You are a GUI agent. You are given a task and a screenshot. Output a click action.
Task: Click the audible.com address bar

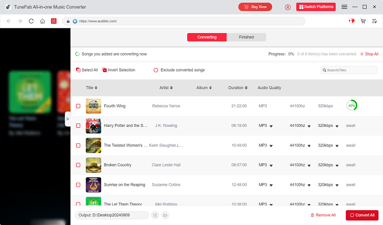click(184, 21)
